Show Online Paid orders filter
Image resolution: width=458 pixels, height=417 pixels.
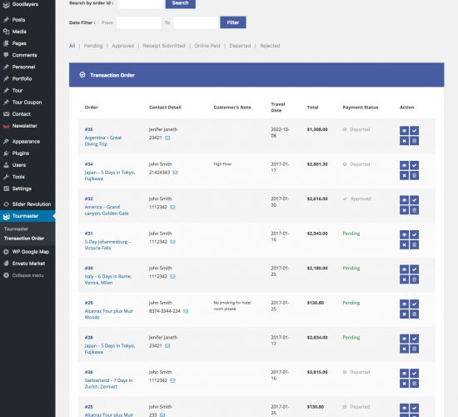[207, 46]
